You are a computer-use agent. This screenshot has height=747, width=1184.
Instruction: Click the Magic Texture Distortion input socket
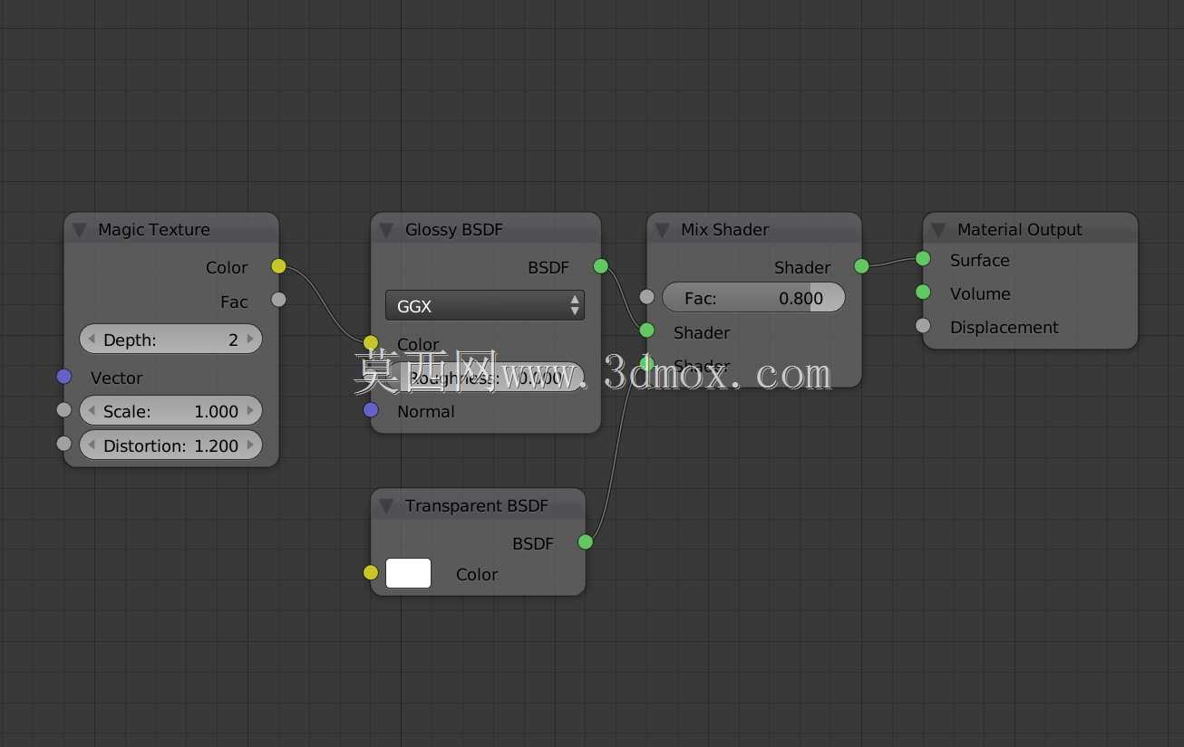[63, 444]
